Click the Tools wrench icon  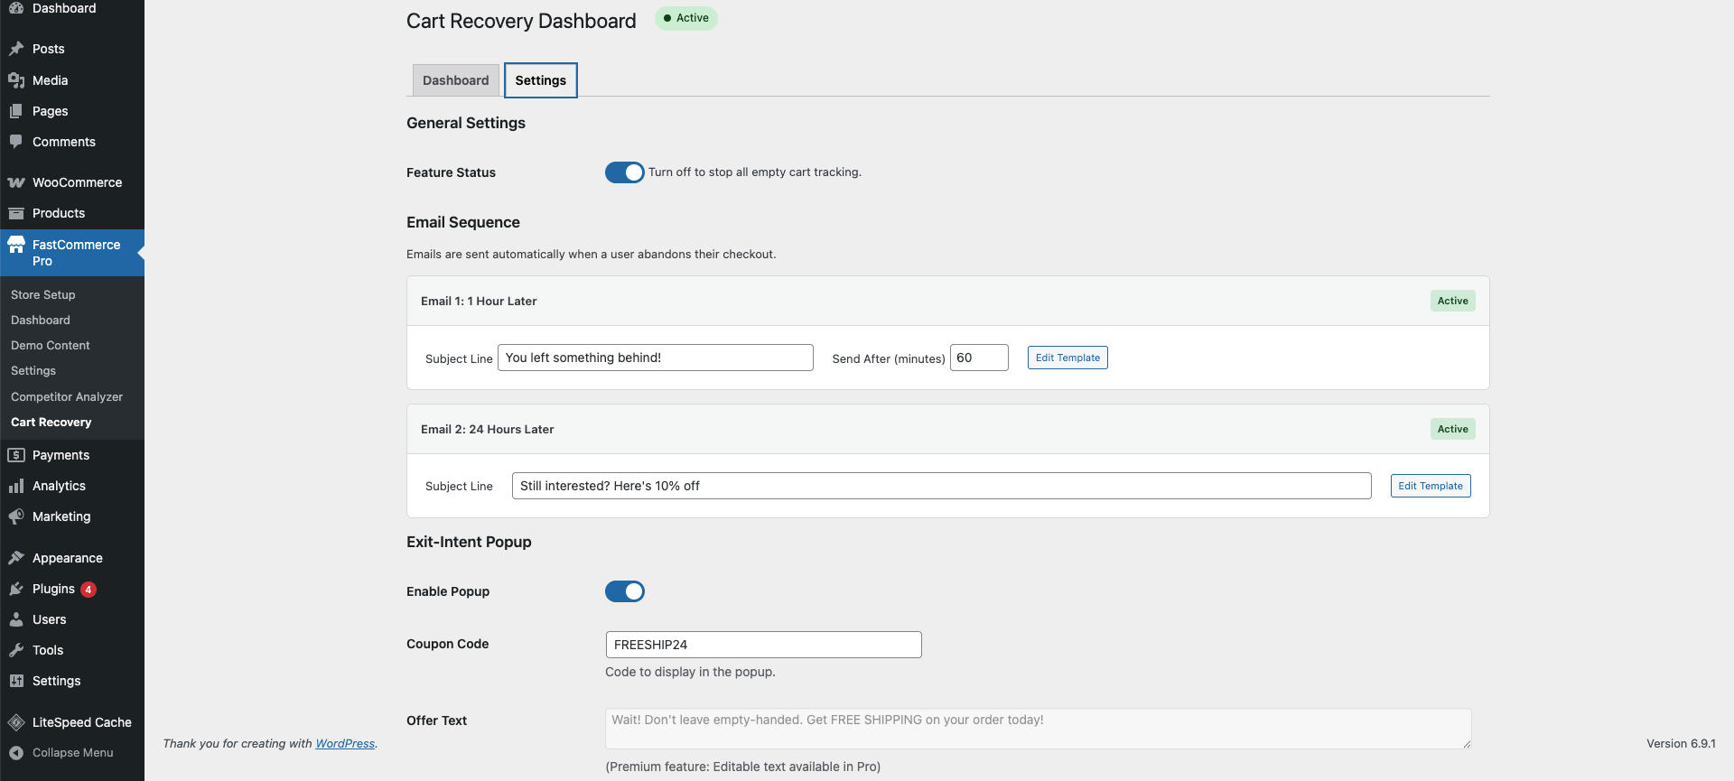tap(16, 650)
